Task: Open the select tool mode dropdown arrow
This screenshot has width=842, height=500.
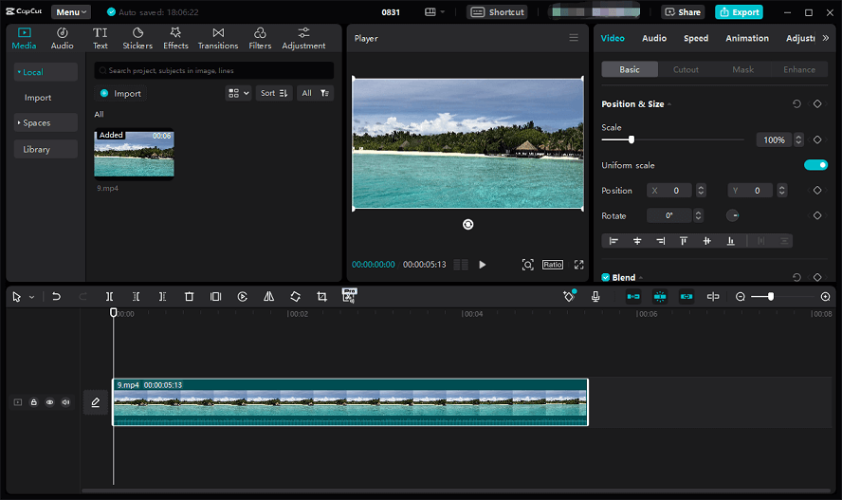Action: (31, 297)
